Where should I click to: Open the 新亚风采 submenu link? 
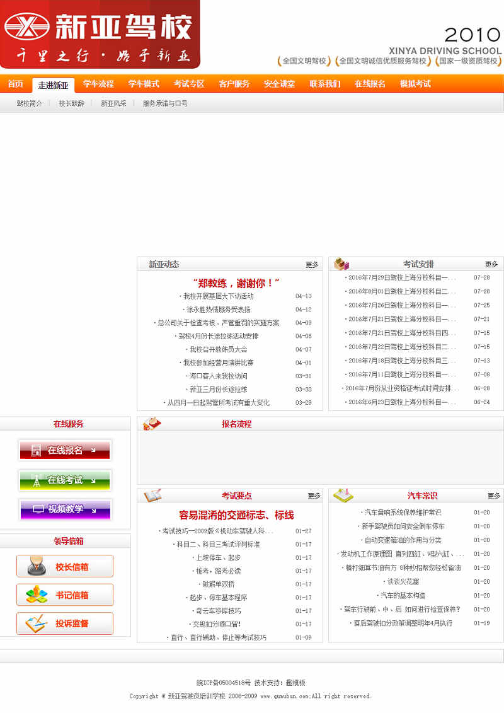coord(113,103)
